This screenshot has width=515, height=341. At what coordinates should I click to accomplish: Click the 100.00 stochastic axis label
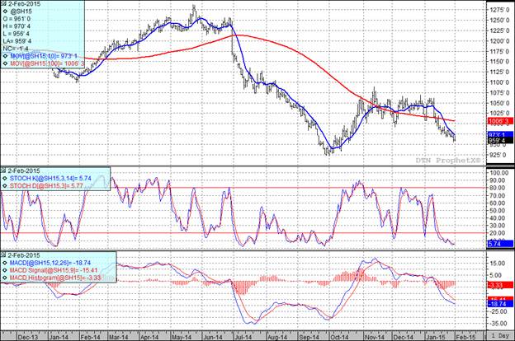click(498, 173)
